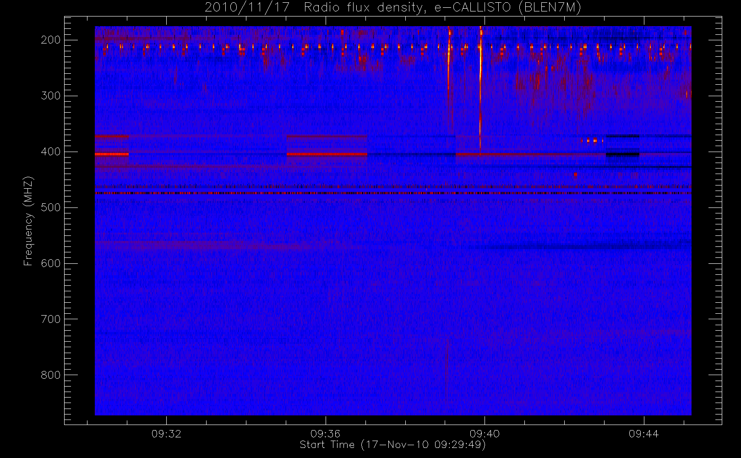
Task: Click the 600 frequency tick label
Action: [51, 263]
